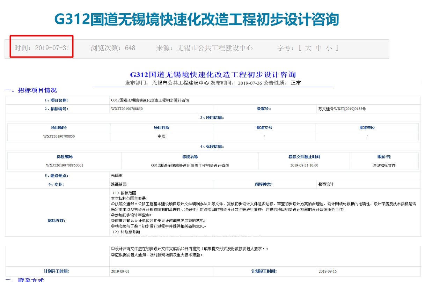Viewport: 425px width, 282px height.
Task: Click the 招标种类 value 勘察设计
Action: click(x=326, y=184)
